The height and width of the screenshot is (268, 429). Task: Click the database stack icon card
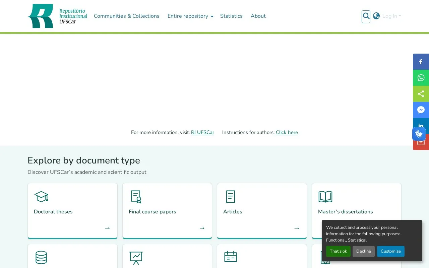pos(41,257)
